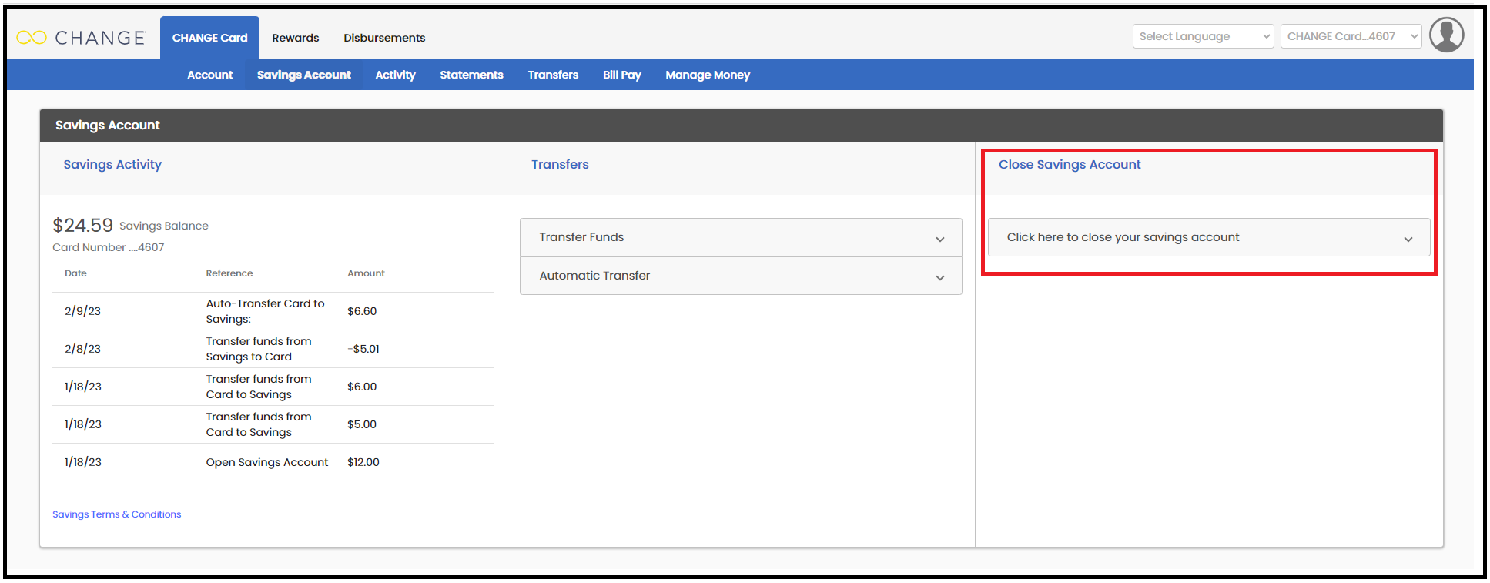Viewport: 1490px width, 583px height.
Task: Click the 2/8/23 date cell
Action: coord(82,349)
